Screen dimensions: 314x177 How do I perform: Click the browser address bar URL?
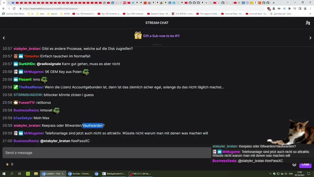pos(50,9)
